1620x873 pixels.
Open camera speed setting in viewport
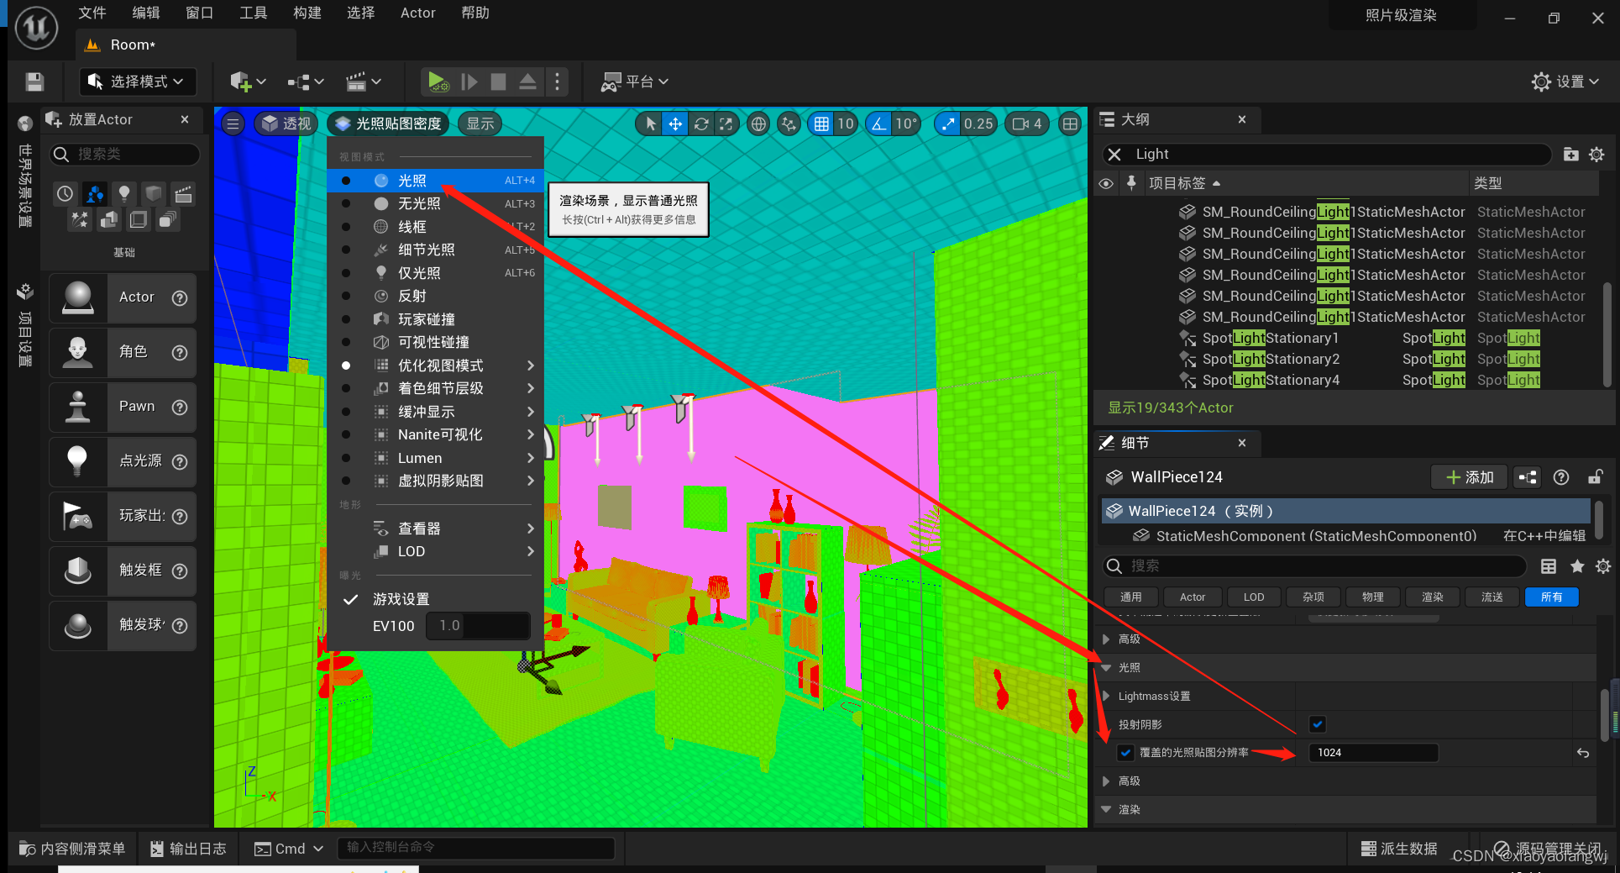[1027, 124]
